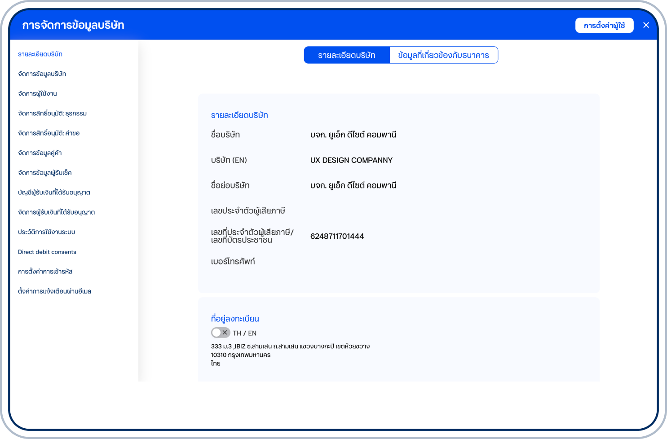Open จัดการข้อมูลบริษัท sidebar item

click(42, 74)
